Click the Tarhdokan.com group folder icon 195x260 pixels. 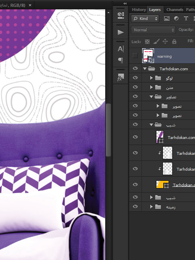(x=152, y=69)
